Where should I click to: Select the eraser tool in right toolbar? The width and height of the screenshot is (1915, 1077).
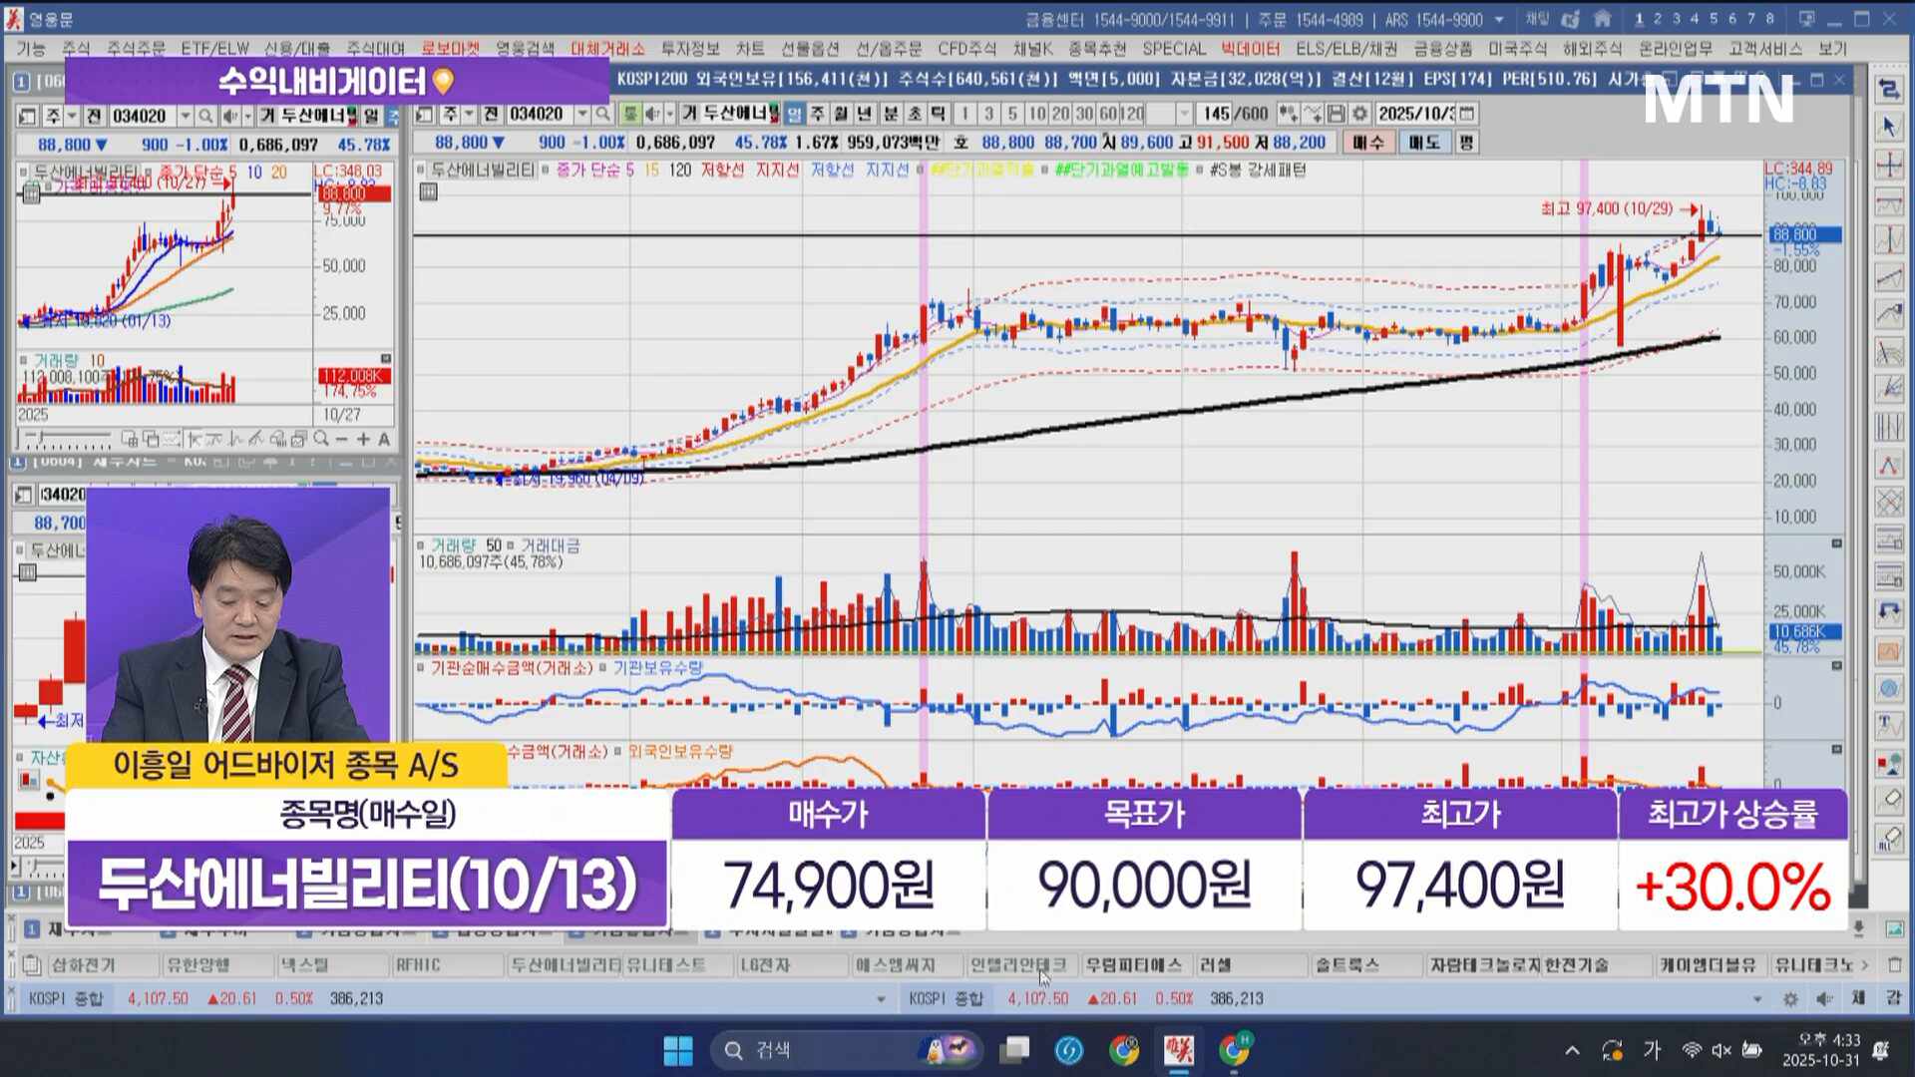1889,800
